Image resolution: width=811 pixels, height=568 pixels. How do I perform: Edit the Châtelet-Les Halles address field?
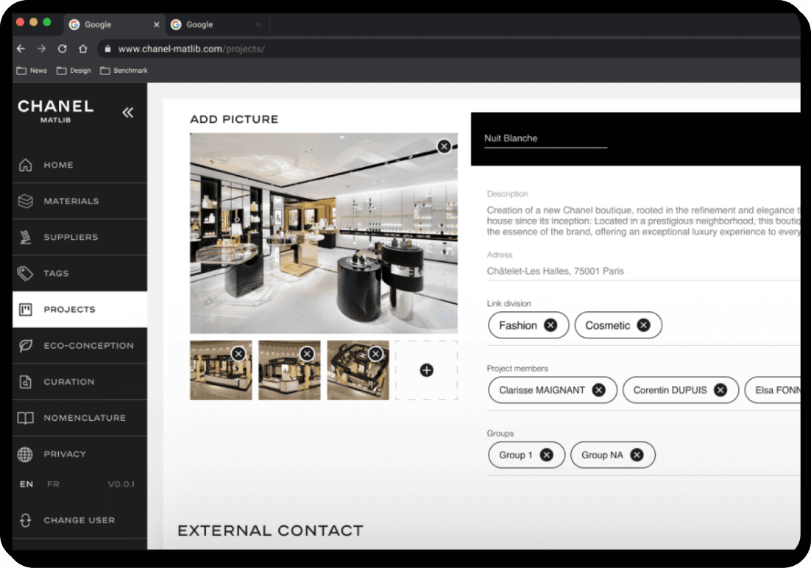click(x=643, y=271)
